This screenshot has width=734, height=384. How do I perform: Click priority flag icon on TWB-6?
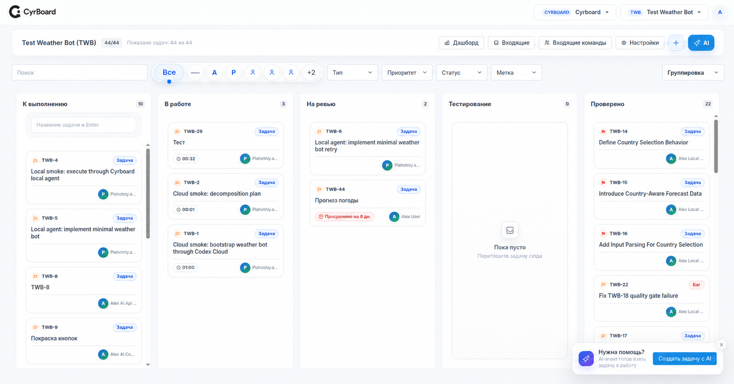319,132
